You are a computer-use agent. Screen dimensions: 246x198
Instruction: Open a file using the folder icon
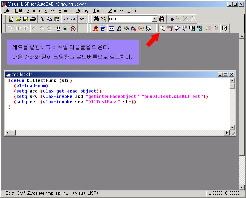coord(18,19)
